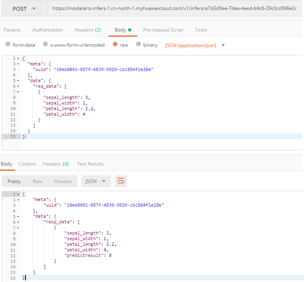Select the x-www-form-urlencoded radio option
The image size is (304, 282).
[x=45, y=44]
